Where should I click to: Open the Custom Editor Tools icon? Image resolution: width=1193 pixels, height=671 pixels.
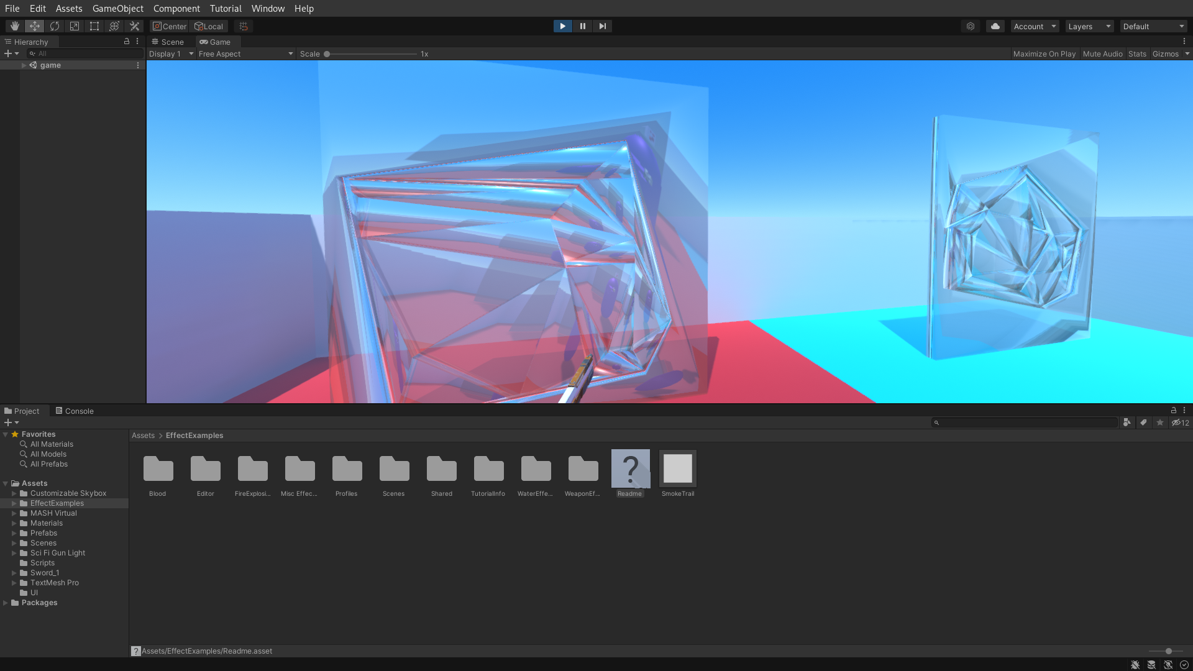134,26
